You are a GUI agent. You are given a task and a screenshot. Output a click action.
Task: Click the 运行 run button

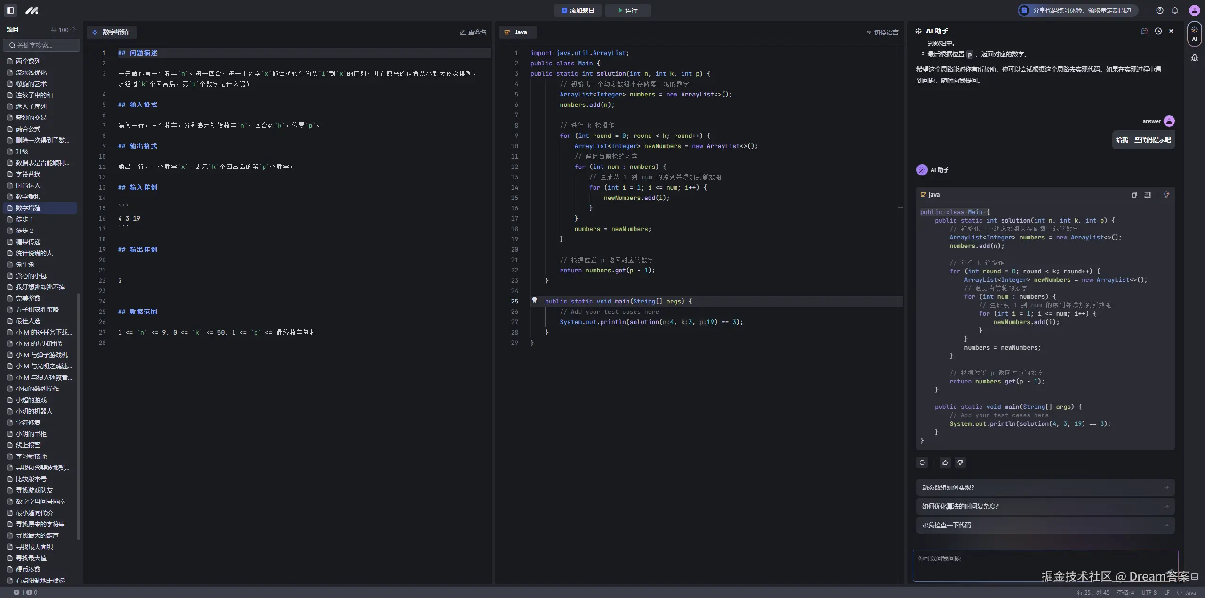point(627,10)
